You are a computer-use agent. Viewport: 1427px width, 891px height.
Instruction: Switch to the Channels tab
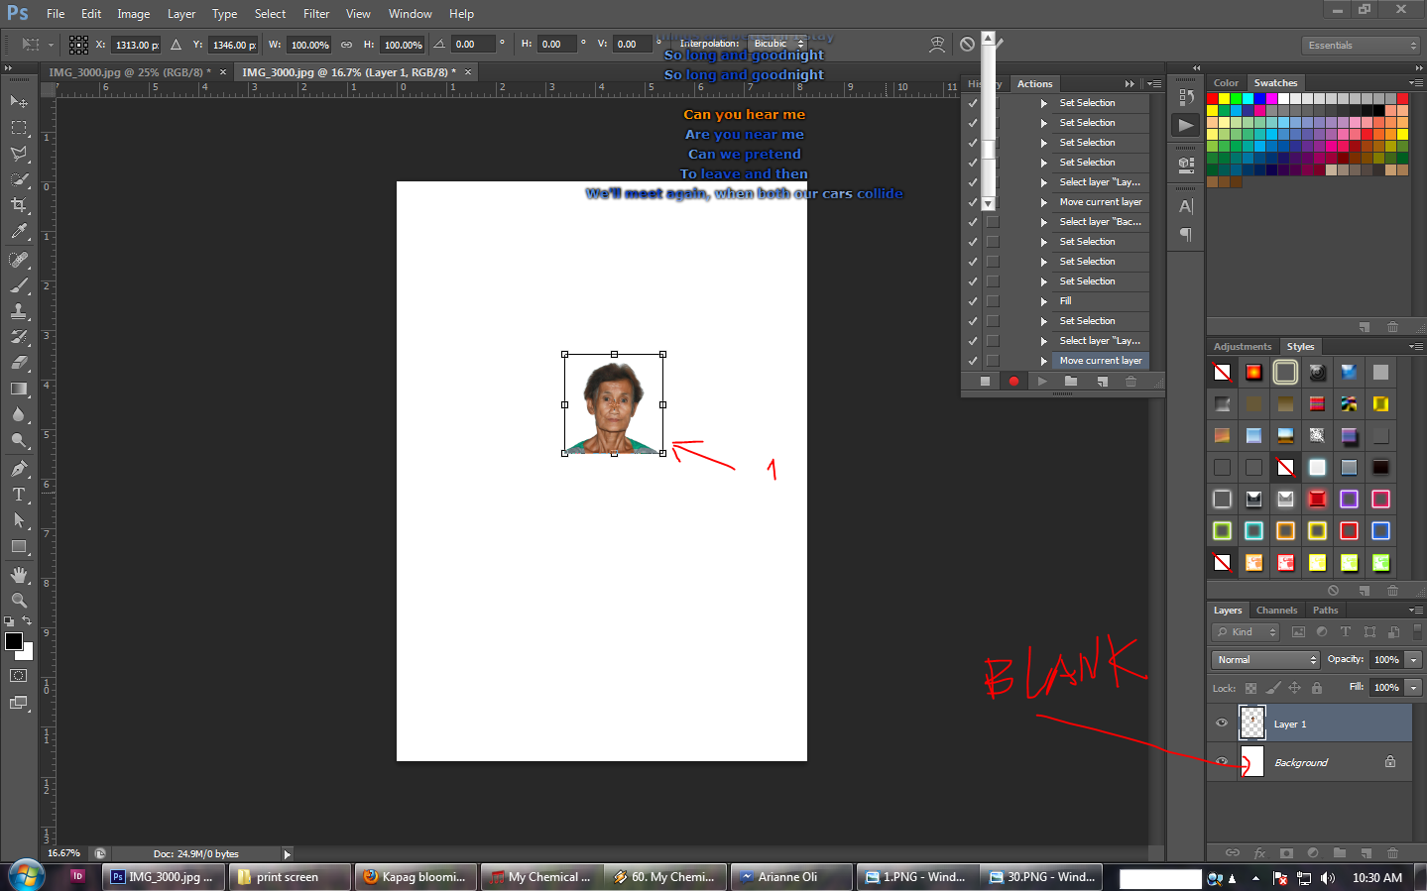1276,610
